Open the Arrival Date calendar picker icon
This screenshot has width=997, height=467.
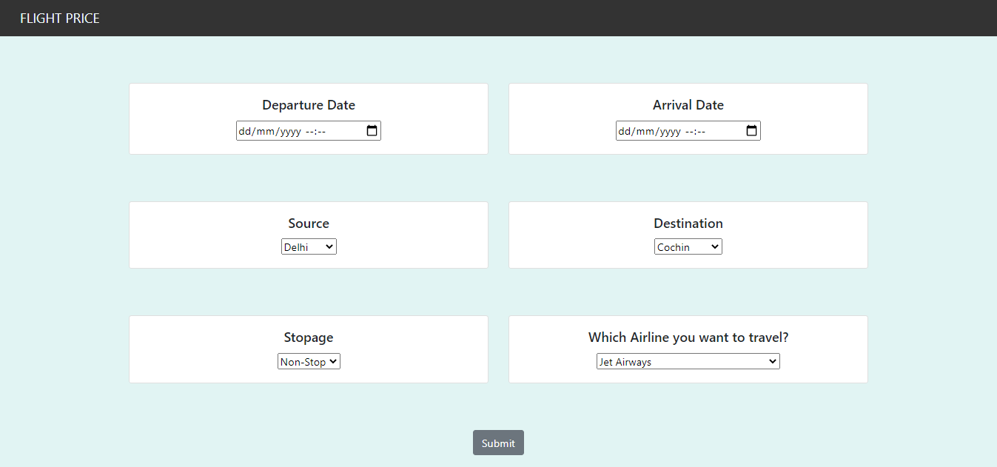(752, 131)
